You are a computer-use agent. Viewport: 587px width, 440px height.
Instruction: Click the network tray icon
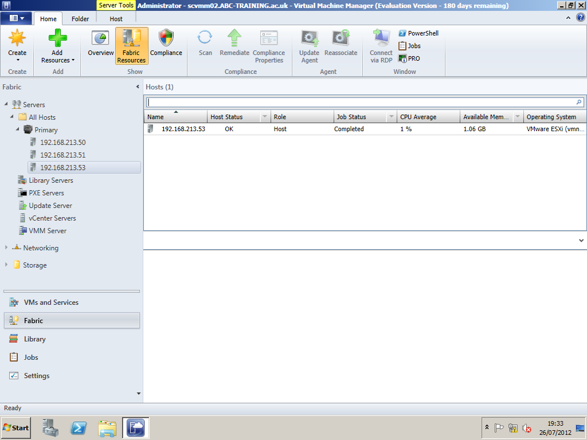pos(513,427)
